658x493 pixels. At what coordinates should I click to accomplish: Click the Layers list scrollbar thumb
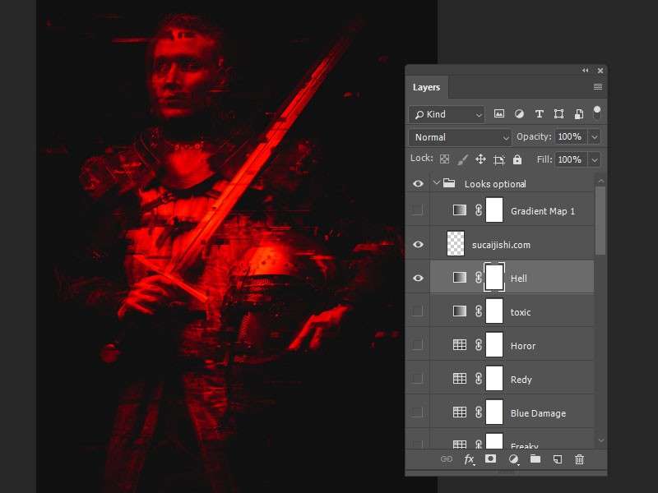click(600, 220)
